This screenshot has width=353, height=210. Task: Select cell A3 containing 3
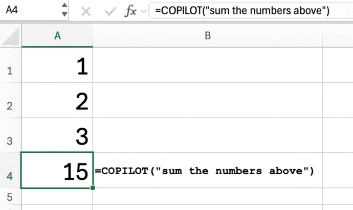click(x=57, y=136)
